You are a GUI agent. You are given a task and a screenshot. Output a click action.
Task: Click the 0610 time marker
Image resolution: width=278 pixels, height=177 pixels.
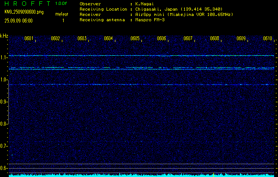(x=267, y=38)
